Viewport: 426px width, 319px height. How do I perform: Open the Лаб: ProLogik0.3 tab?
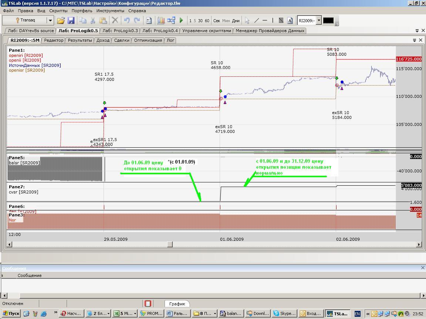pyautogui.click(x=120, y=31)
